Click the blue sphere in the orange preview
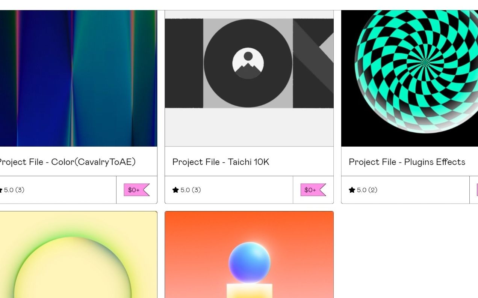 (x=250, y=262)
